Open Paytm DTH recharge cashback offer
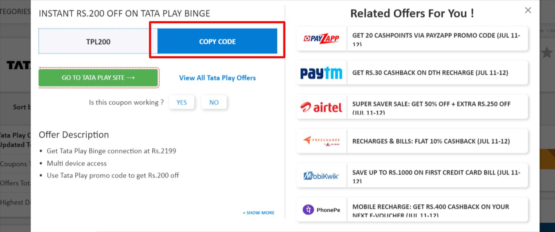 point(430,73)
